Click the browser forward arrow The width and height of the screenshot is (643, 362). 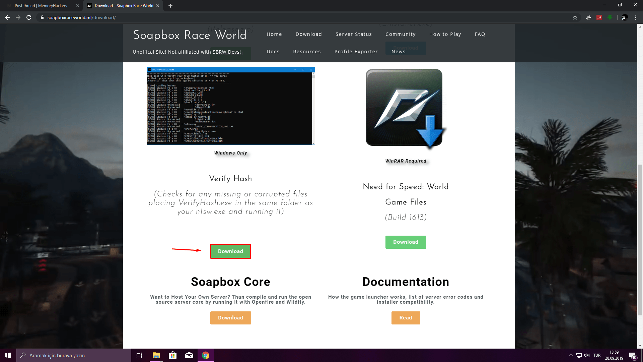point(18,17)
